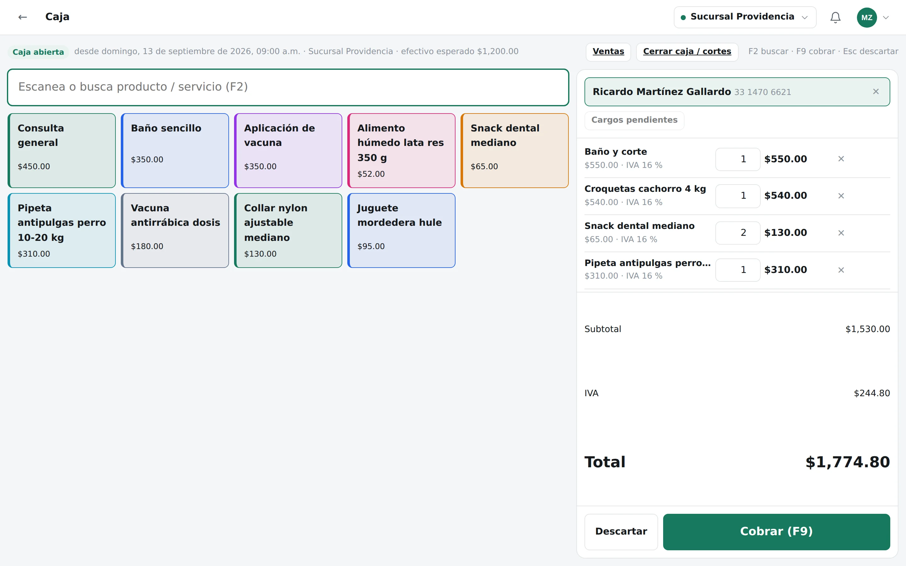The width and height of the screenshot is (906, 566).
Task: Click the $550.00 Baño y corte line total
Action: tap(786, 159)
